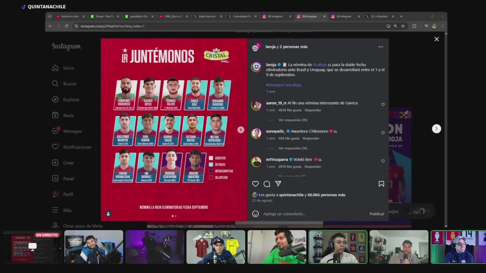This screenshot has height=273, width=486.
Task: Open the tab search dropdown arrow
Action: tap(49, 16)
